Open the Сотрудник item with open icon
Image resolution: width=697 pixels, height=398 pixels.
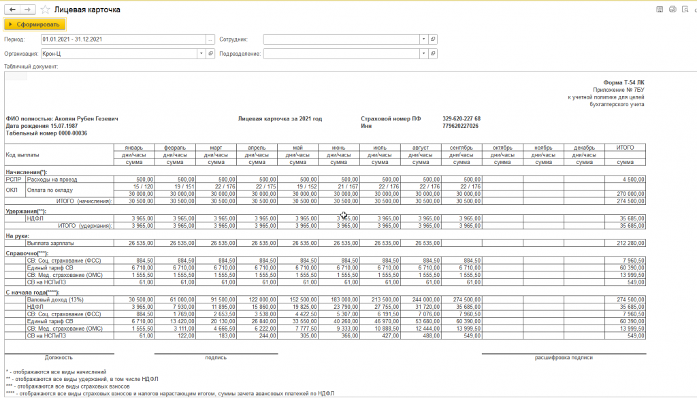(x=433, y=39)
